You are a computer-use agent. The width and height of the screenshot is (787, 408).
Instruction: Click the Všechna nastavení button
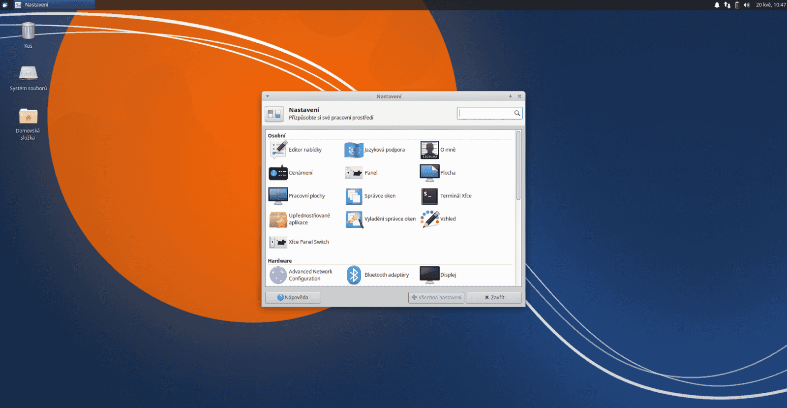click(x=436, y=297)
